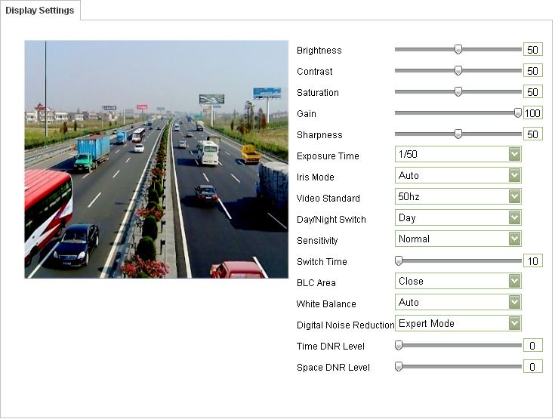This screenshot has height=419, width=555.
Task: Open the Exposure Time dropdown arrow
Action: [x=515, y=154]
